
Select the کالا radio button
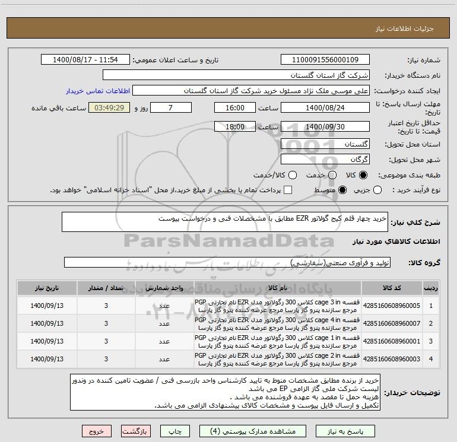pyautogui.click(x=363, y=175)
